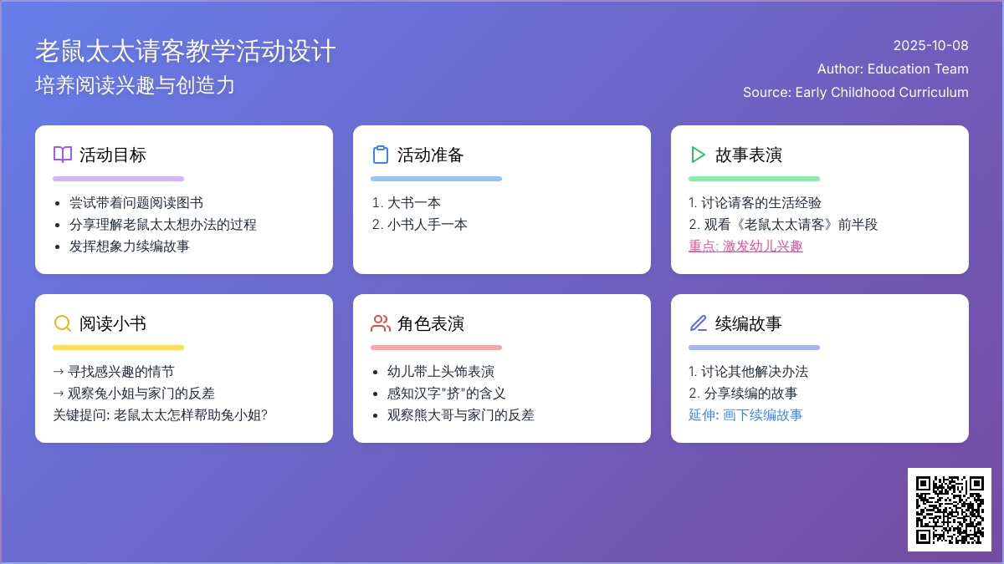This screenshot has height=564, width=1004.
Task: Click the purple divider bar under 活动目标
Action: (x=118, y=178)
